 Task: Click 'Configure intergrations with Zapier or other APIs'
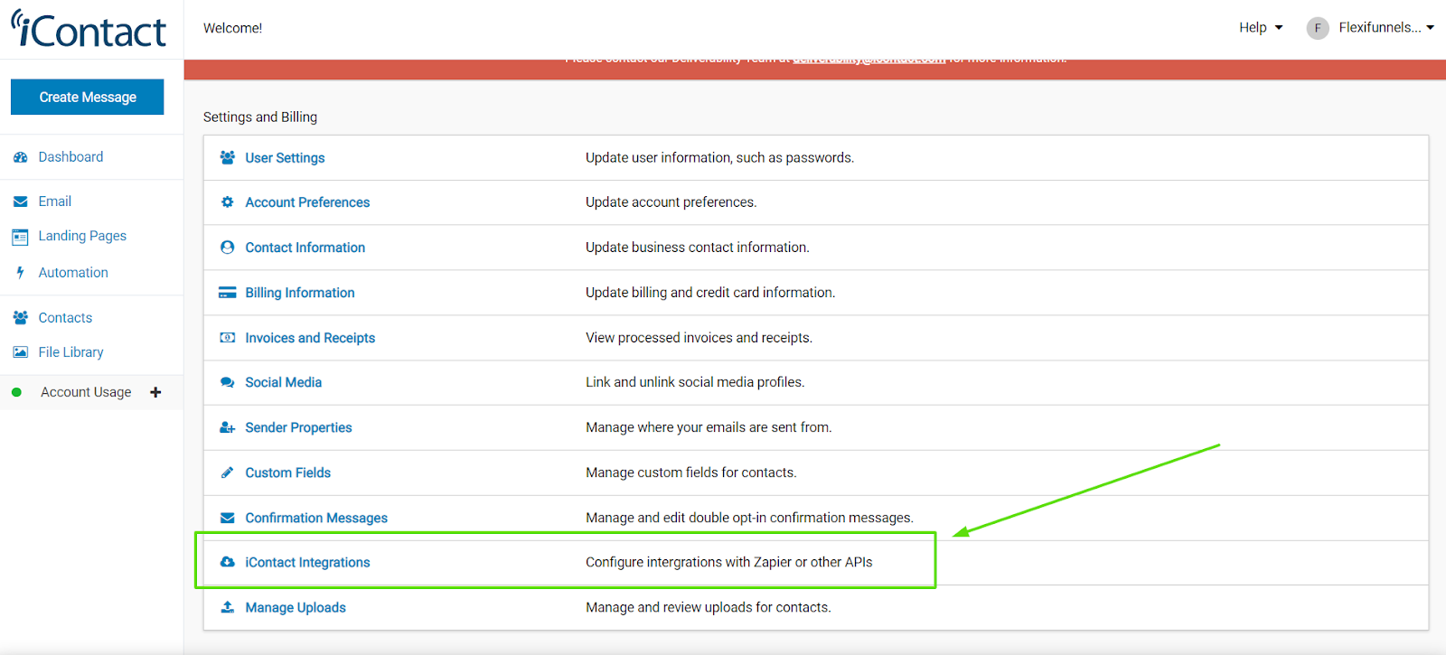pyautogui.click(x=728, y=562)
